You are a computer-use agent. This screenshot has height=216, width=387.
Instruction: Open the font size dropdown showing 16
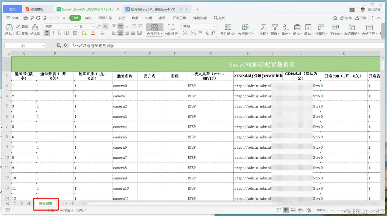[x=93, y=26]
